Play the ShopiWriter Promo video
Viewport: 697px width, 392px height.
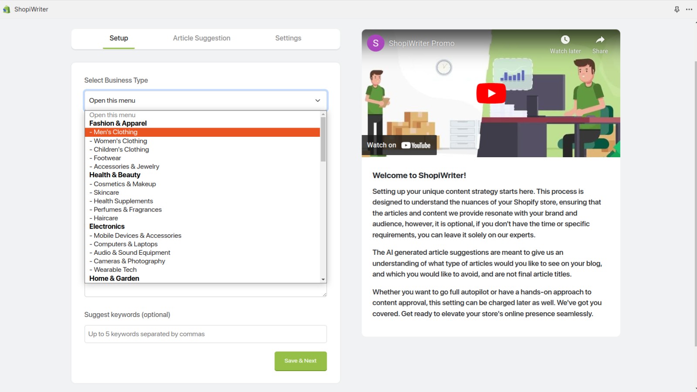tap(491, 93)
